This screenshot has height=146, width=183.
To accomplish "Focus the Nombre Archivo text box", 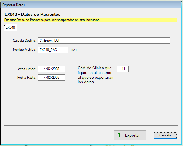I will 53,50.
